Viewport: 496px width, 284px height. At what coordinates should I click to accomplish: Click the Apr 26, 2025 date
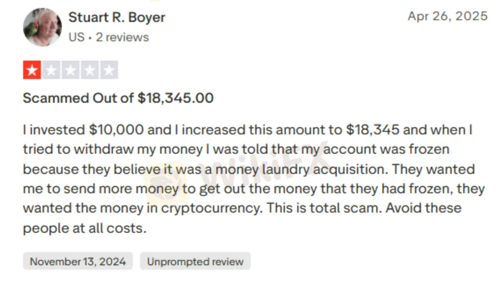pyautogui.click(x=447, y=16)
